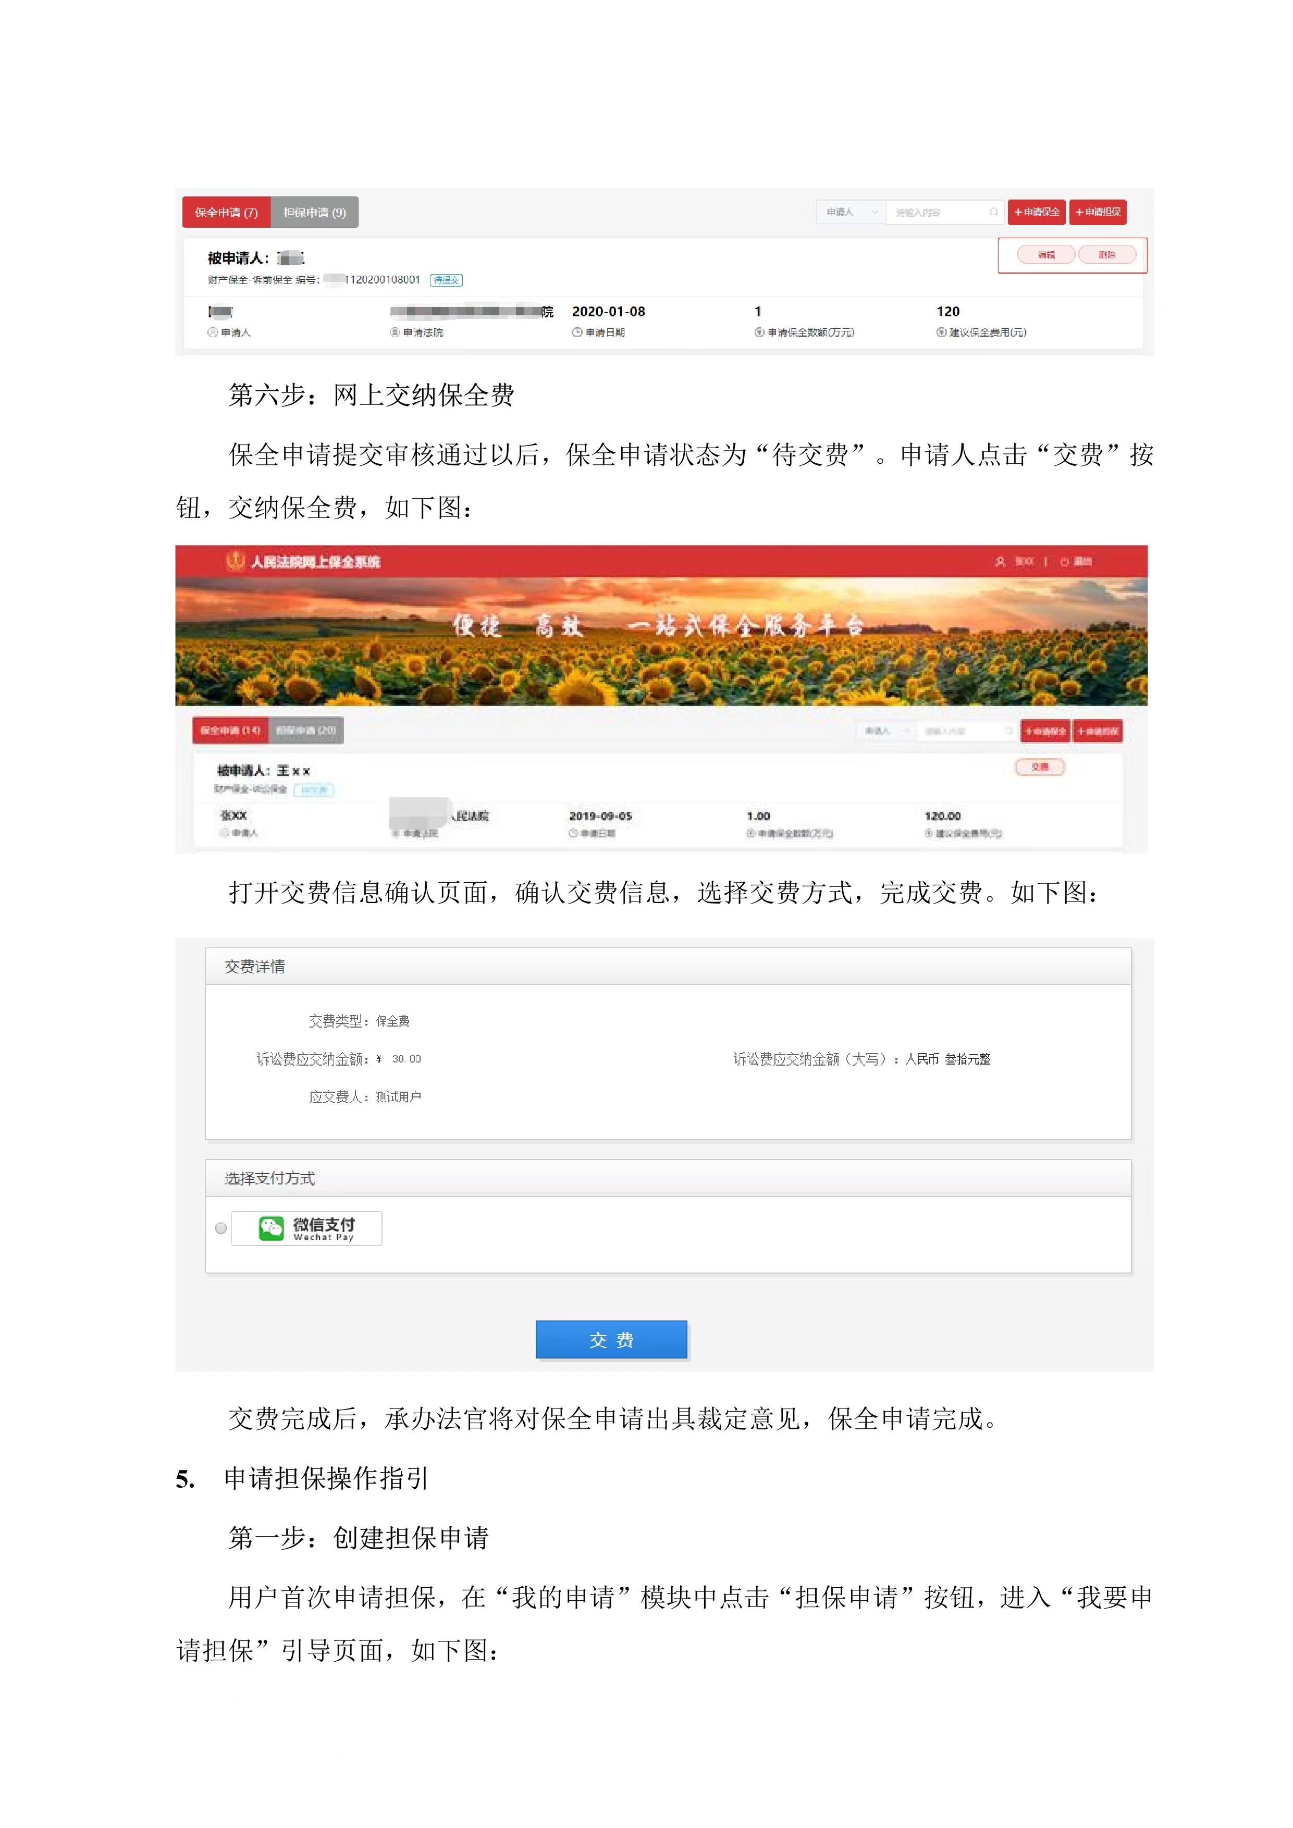The width and height of the screenshot is (1293, 1828).
Task: Click the heading 第一步：创建担保申请
Action: coord(358,1538)
